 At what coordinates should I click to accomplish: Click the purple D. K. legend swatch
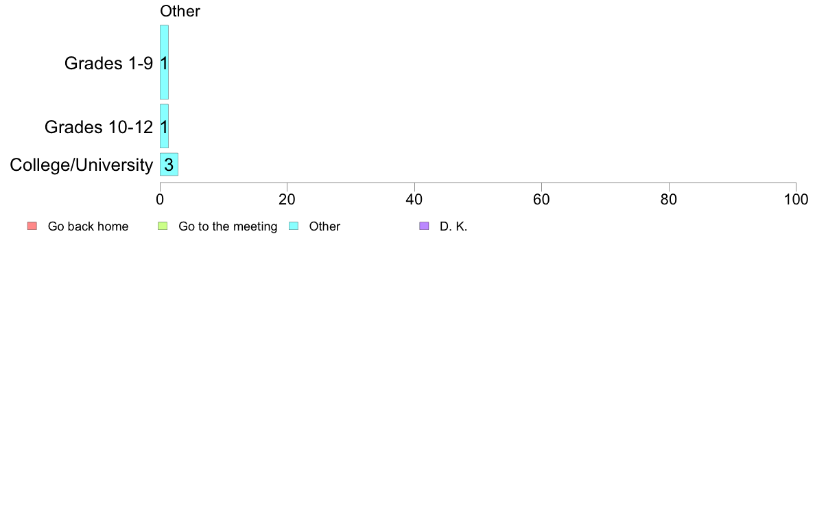pos(424,226)
